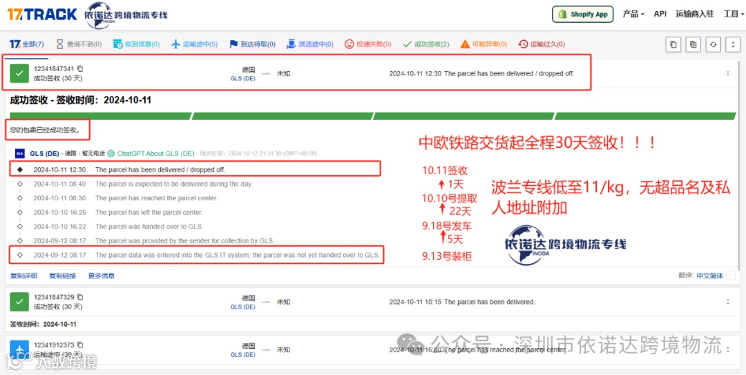Click GLS (DE) carrier link for 12341912373

tap(242, 354)
